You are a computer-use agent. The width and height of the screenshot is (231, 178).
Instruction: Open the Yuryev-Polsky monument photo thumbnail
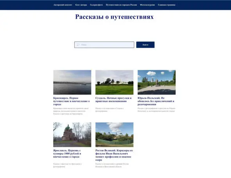tap(156, 82)
